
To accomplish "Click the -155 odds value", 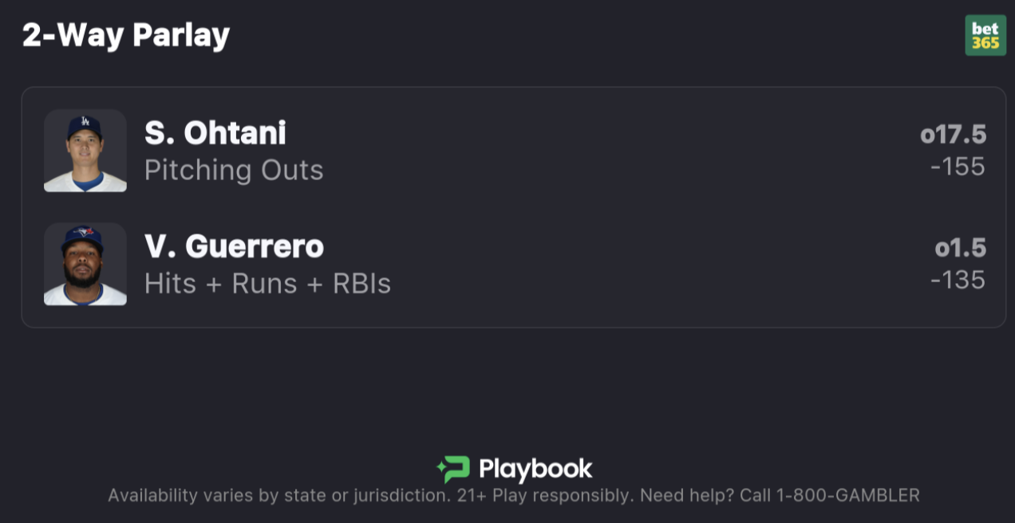I will [958, 167].
